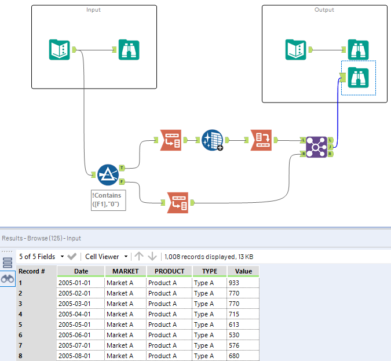Select the cell with date 2005-08-01

81,356
